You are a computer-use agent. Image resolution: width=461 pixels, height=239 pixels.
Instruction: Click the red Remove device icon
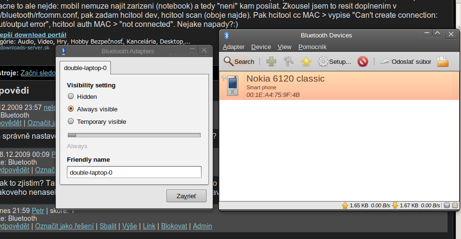(363, 61)
